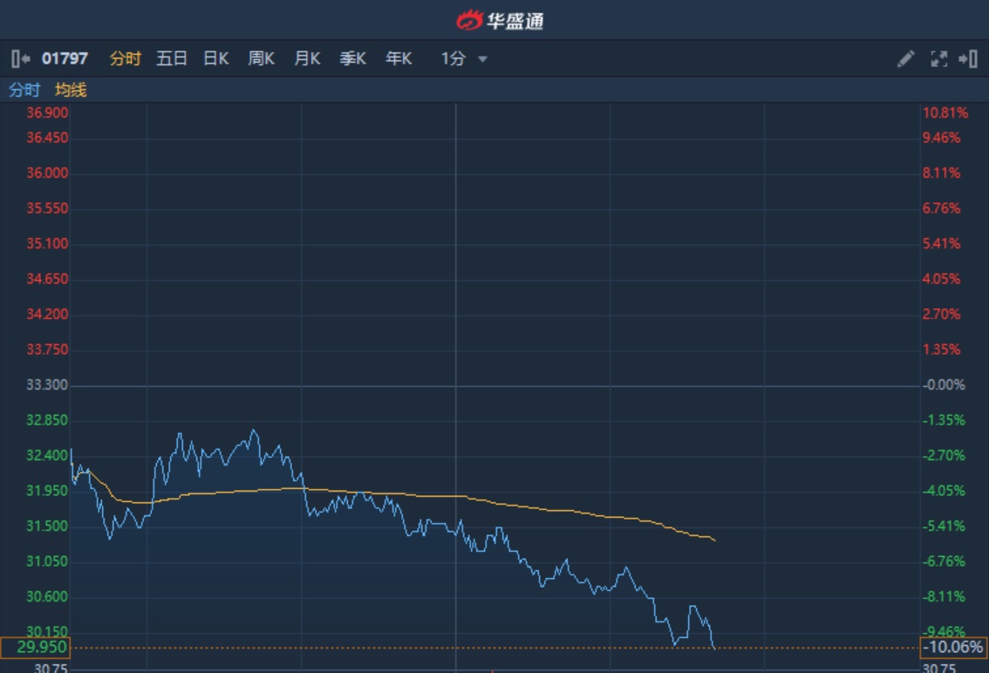This screenshot has width=989, height=673.
Task: Select the pencil drawing tool
Action: click(906, 59)
